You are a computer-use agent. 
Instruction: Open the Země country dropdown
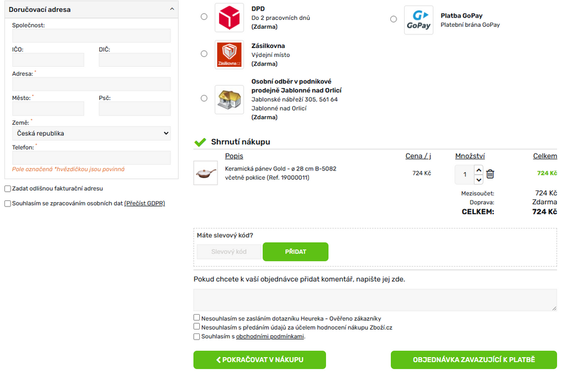coord(91,134)
